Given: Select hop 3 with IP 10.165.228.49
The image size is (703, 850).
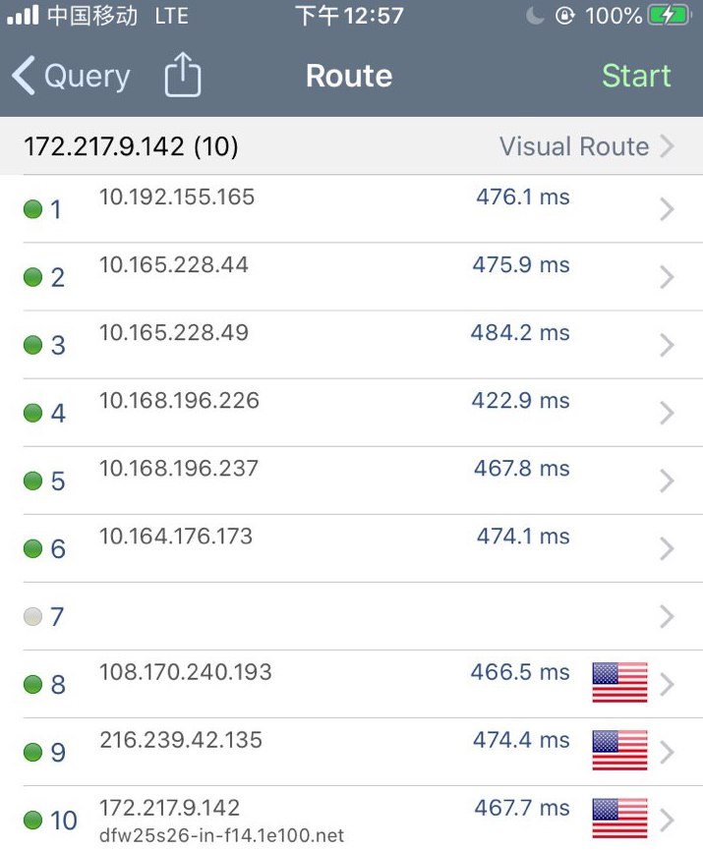Looking at the screenshot, I should coord(174,333).
